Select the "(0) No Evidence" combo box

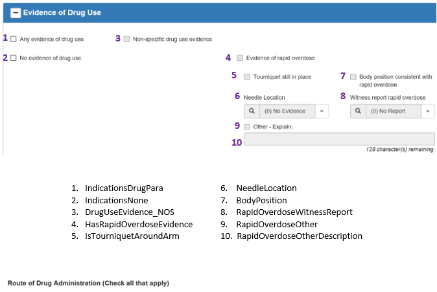click(x=286, y=111)
